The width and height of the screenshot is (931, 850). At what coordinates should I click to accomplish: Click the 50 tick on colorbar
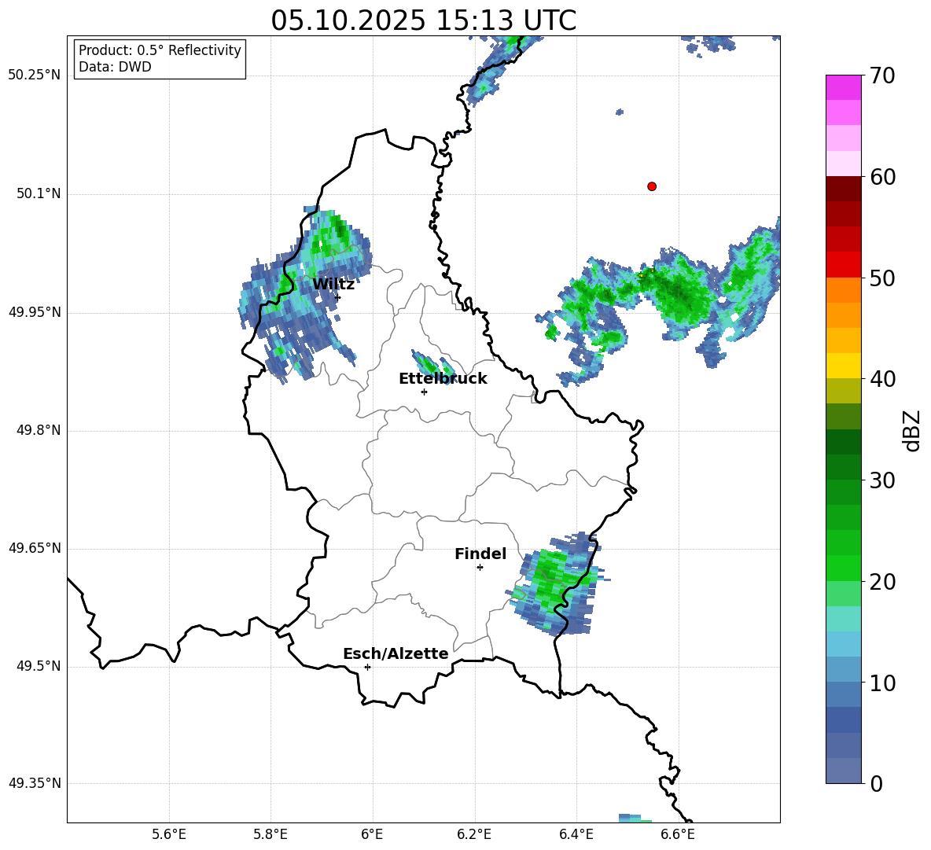(x=882, y=278)
